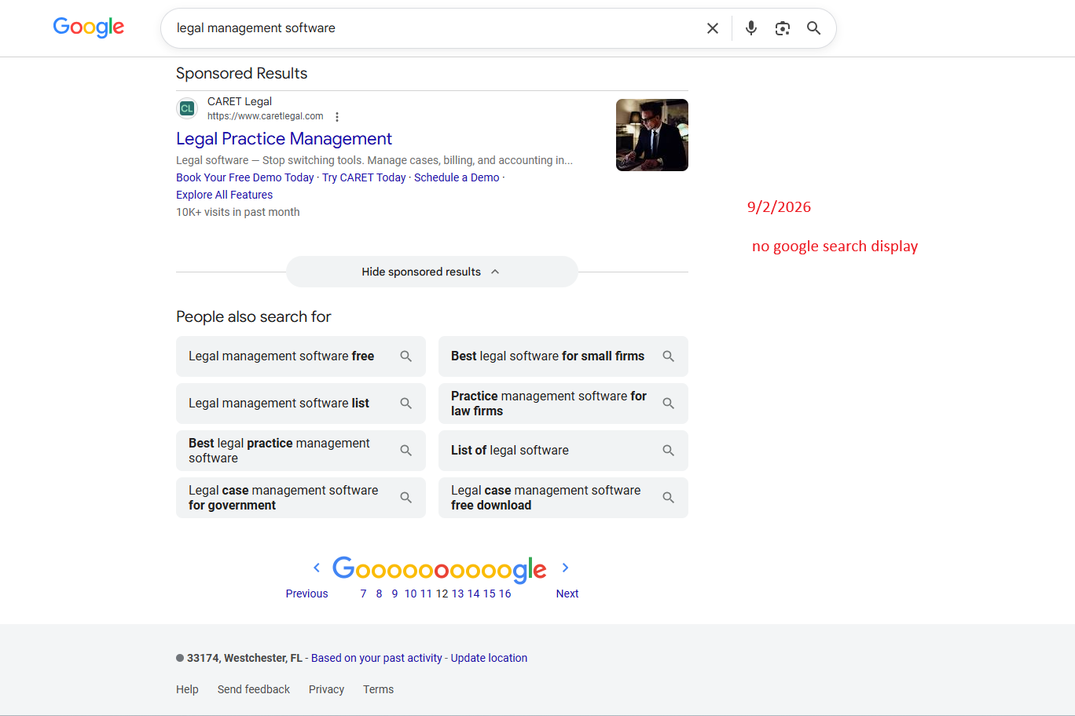Open the Legal Practice Management ad title
Viewport: 1075px width, 716px height.
284,139
